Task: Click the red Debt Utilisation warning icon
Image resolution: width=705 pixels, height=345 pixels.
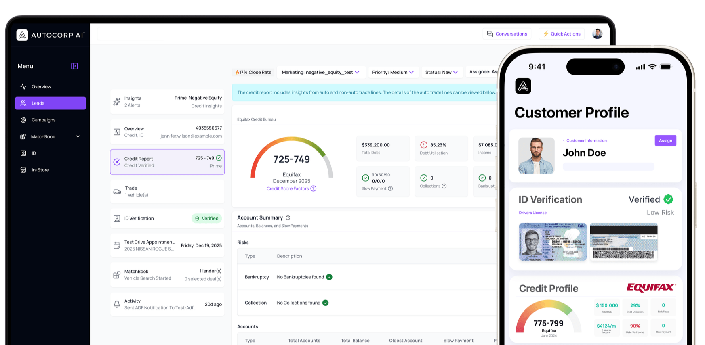Action: (423, 145)
